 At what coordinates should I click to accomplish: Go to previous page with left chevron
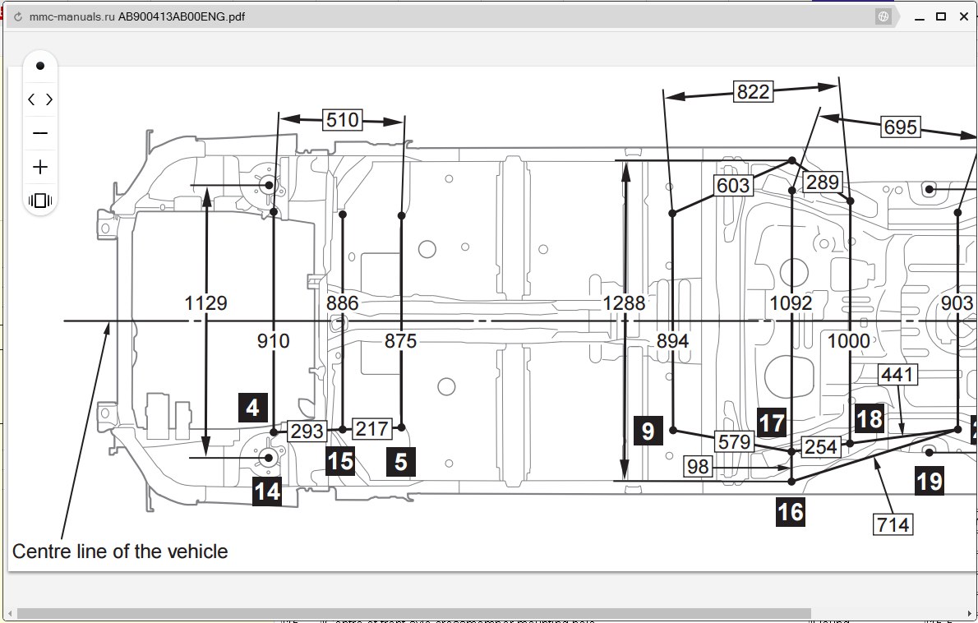[x=31, y=99]
